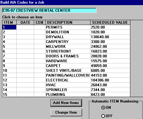Select the 16823.00 value cell
The image size is (143, 119).
click(x=110, y=51)
